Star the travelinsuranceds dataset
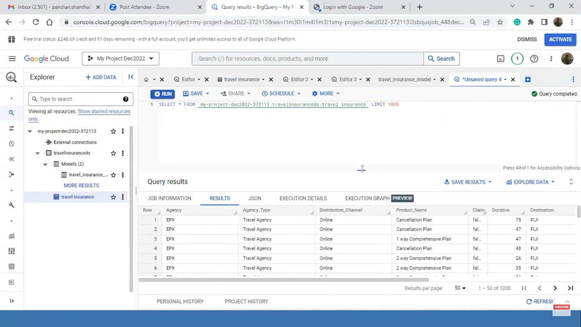Viewport: 581px width, 327px height. coord(113,153)
